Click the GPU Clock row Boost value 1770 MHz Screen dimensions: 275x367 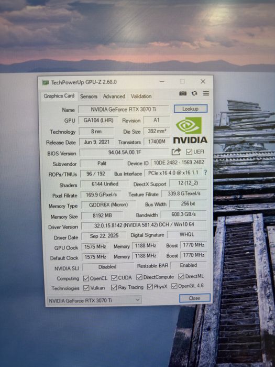coord(194,245)
